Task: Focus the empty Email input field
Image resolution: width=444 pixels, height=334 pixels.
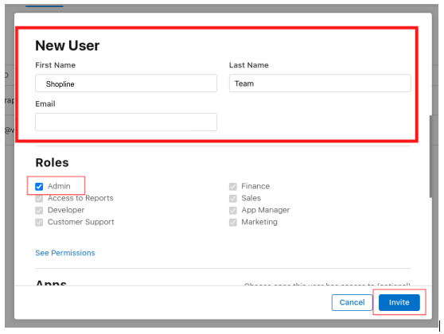Action: tap(126, 122)
